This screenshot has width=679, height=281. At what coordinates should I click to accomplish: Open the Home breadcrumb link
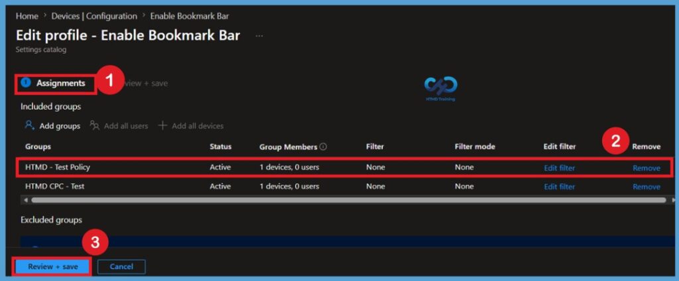coord(27,17)
